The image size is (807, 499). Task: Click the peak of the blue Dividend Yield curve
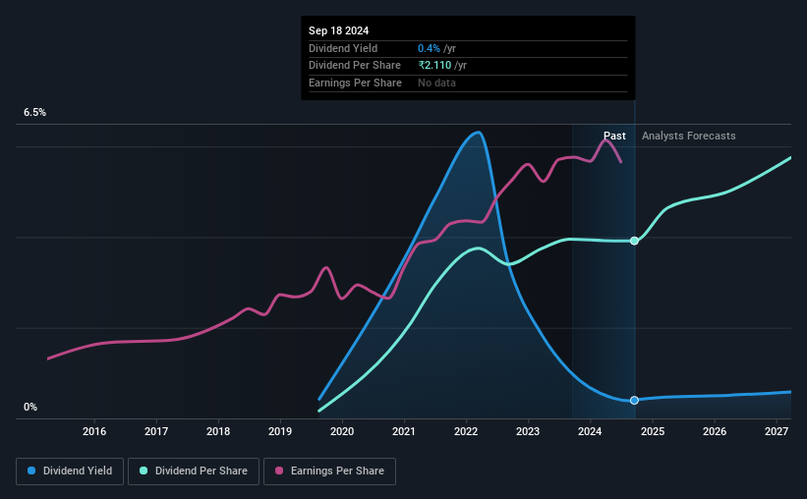pos(478,133)
